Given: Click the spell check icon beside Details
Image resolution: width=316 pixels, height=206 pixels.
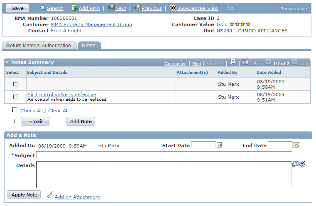Looking at the screenshot, I should (302, 164).
